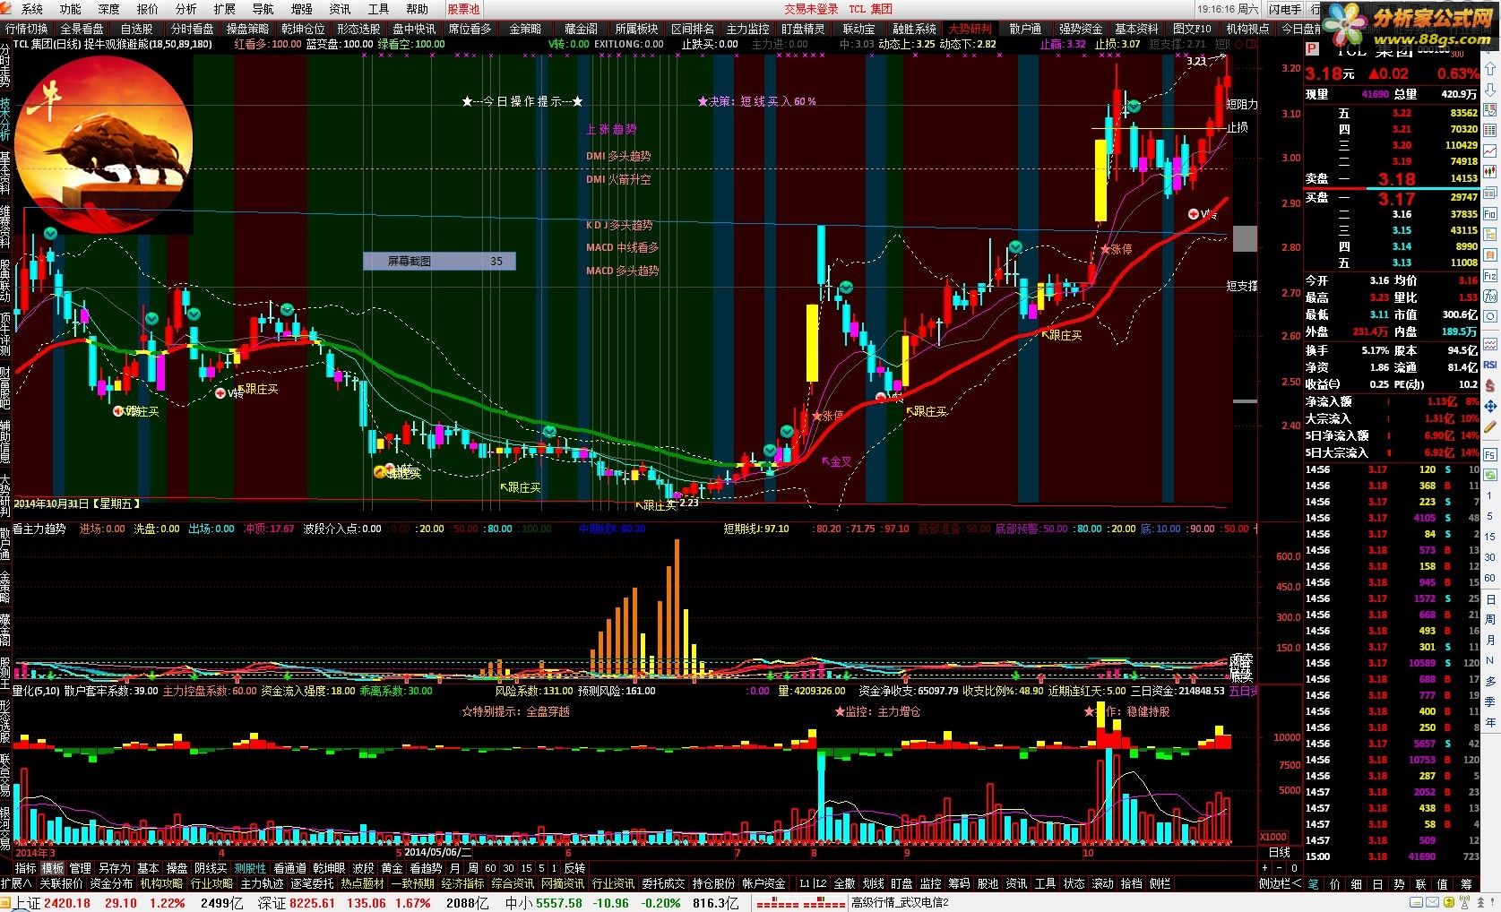This screenshot has width=1501, height=912.
Task: Open the 系统 menu
Action: tap(32, 9)
